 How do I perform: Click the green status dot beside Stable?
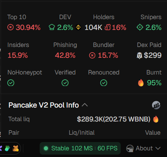46,148
